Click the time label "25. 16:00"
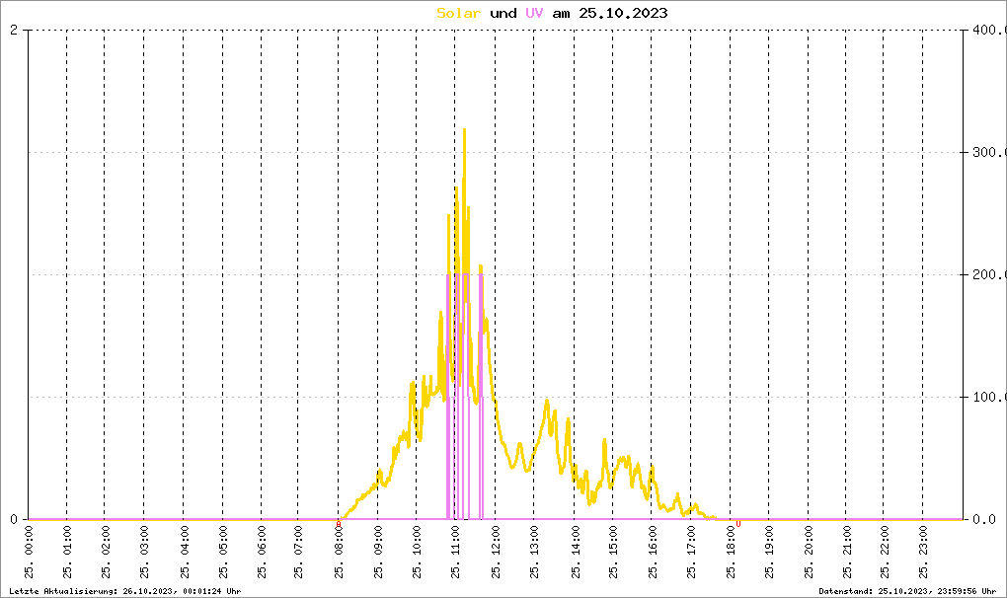This screenshot has width=1007, height=598. pyautogui.click(x=652, y=552)
